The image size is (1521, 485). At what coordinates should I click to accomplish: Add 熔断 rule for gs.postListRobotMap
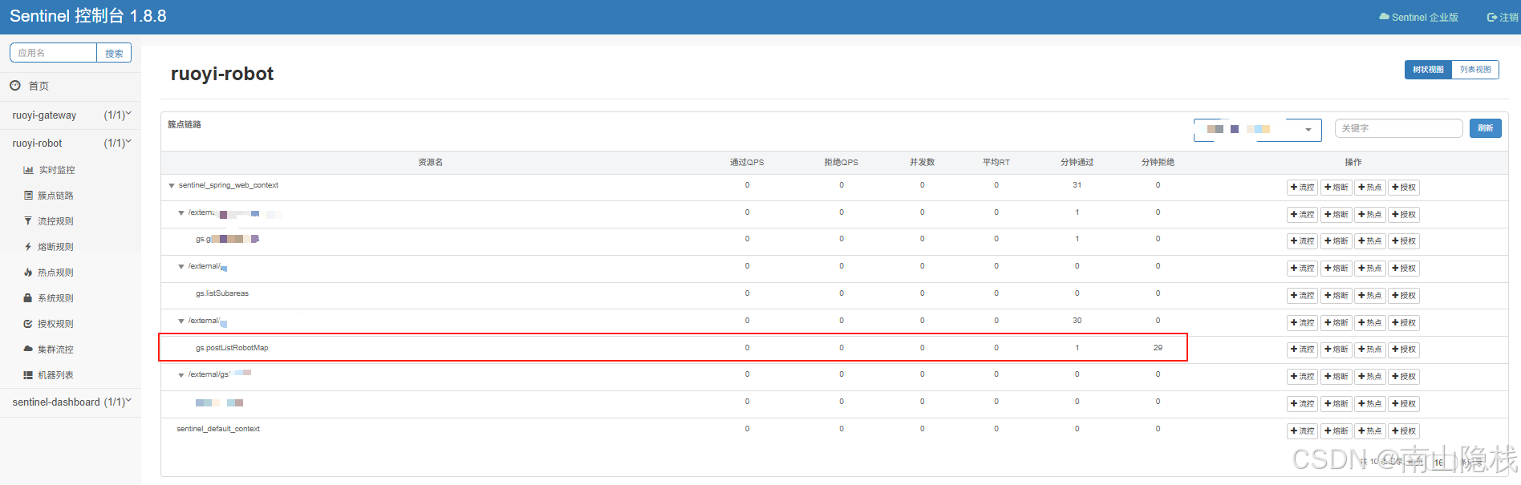pyautogui.click(x=1336, y=350)
